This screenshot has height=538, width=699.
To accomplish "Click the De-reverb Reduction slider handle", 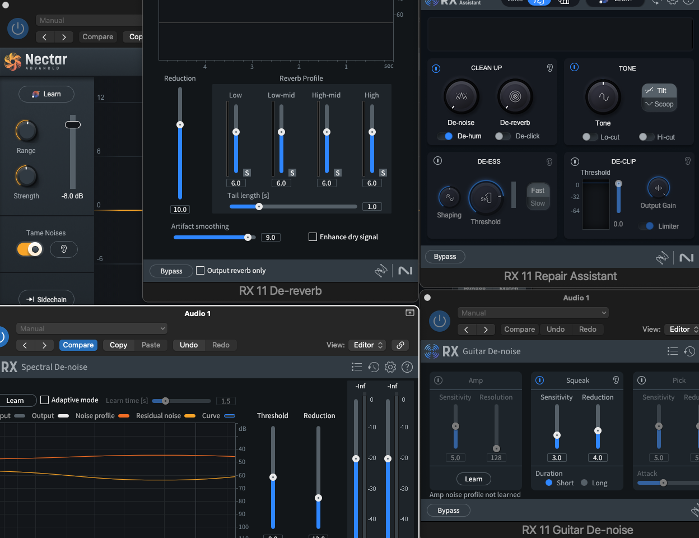I will [180, 124].
